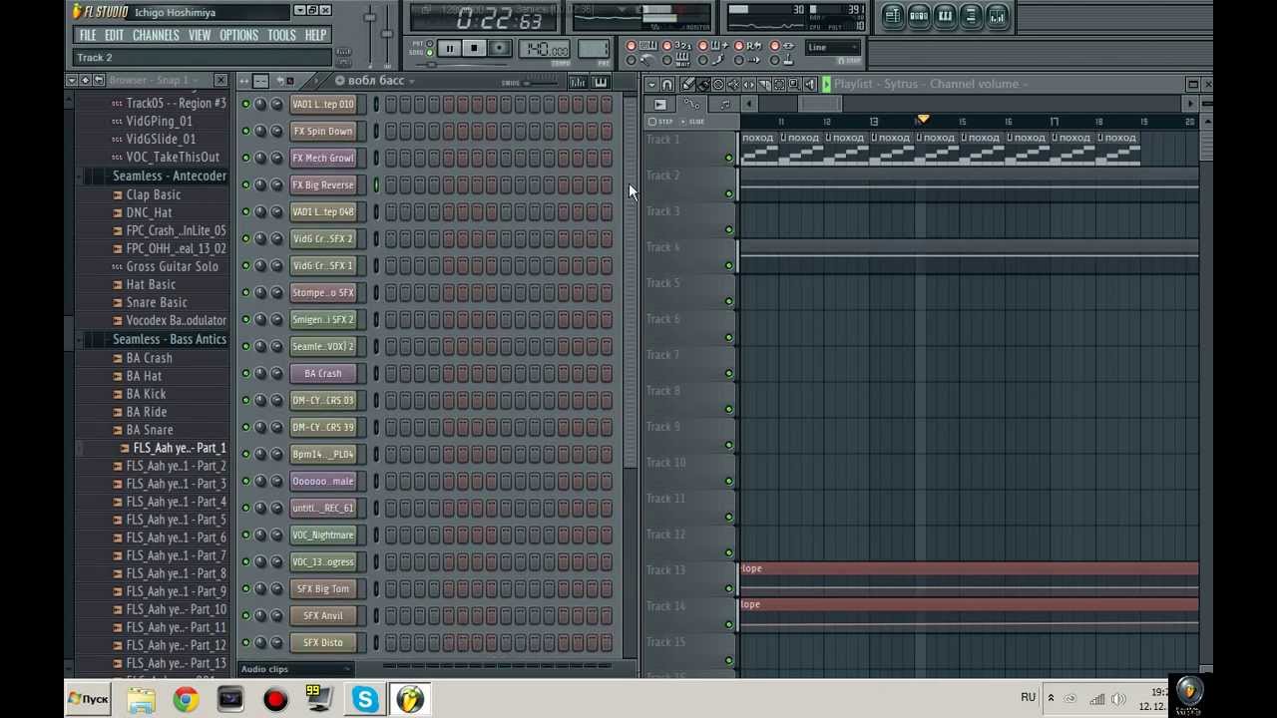1277x718 pixels.
Task: Open the Audio clips channel filter dropdown
Action: click(x=296, y=668)
